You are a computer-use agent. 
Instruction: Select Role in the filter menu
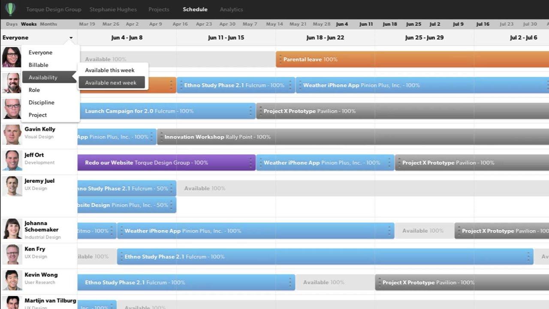pos(34,90)
